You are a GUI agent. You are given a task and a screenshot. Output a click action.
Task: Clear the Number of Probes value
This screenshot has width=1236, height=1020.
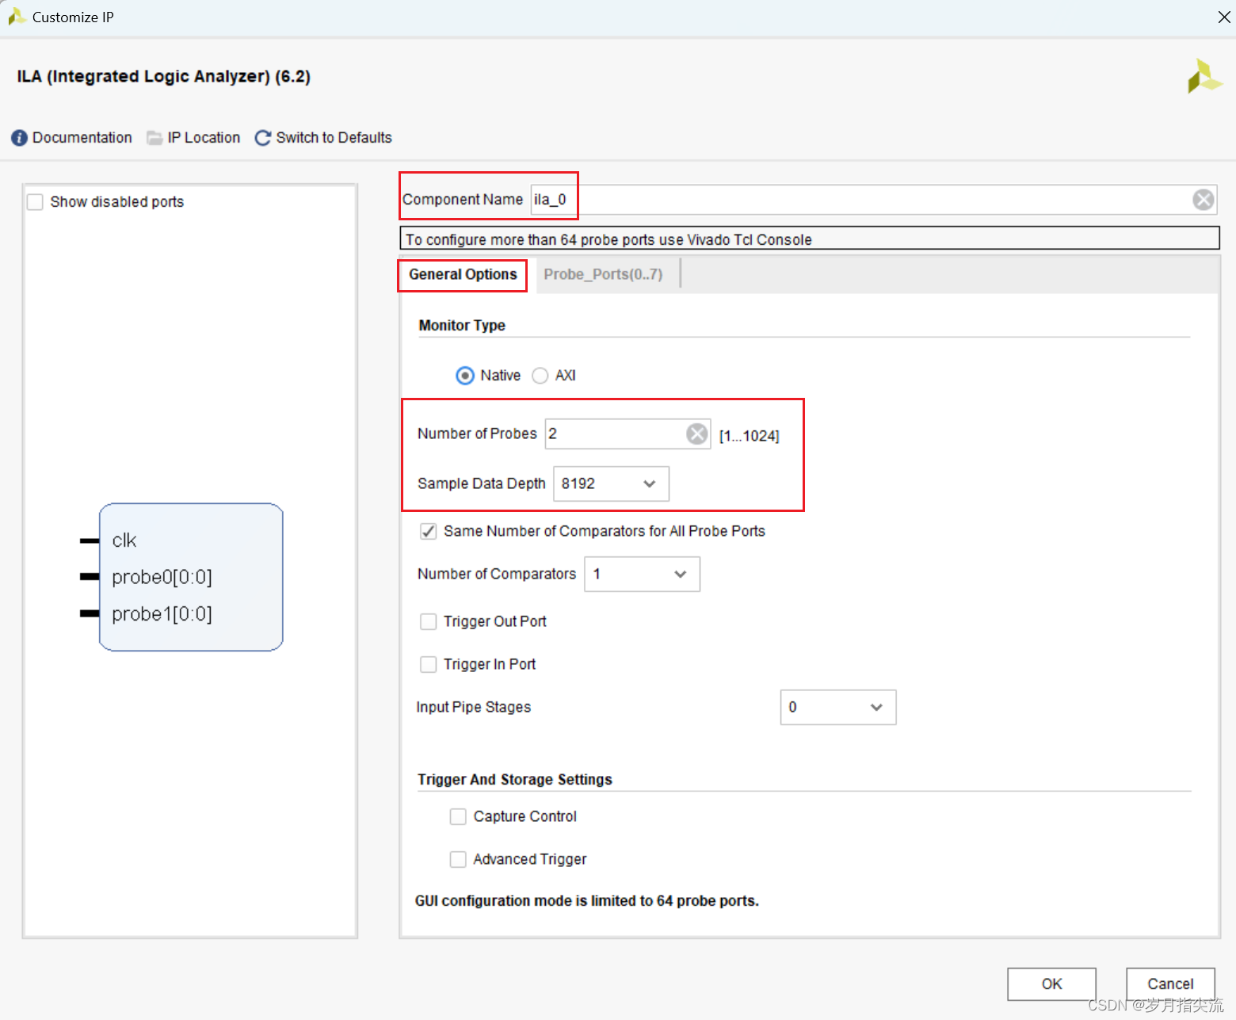(696, 434)
